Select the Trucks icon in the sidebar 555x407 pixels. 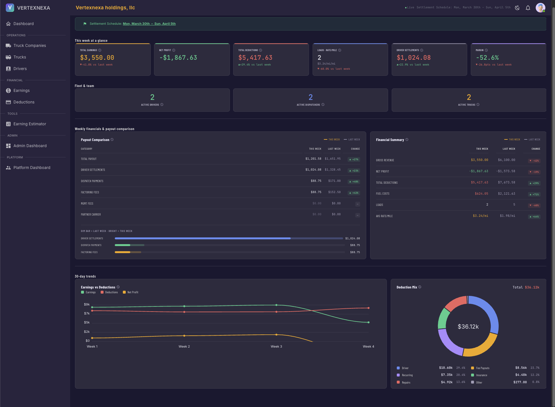(8, 57)
